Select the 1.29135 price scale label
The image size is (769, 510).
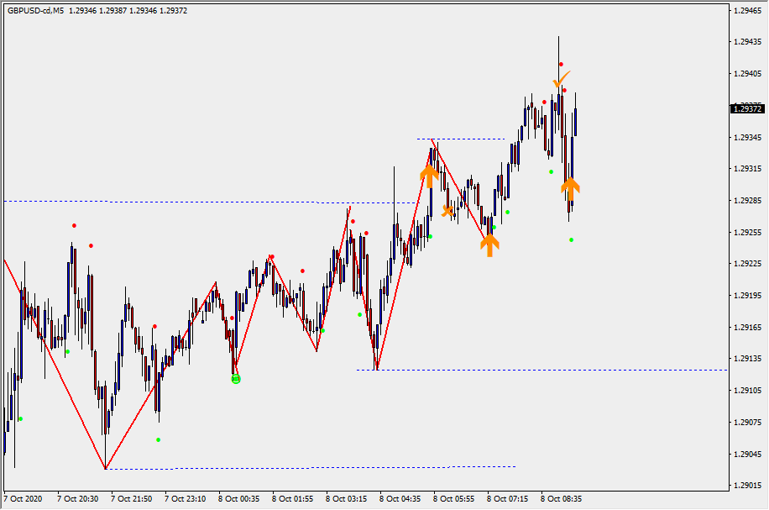point(747,359)
